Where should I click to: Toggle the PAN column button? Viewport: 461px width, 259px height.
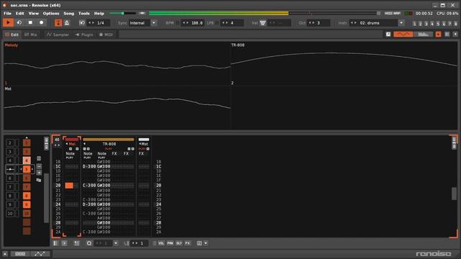point(170,243)
